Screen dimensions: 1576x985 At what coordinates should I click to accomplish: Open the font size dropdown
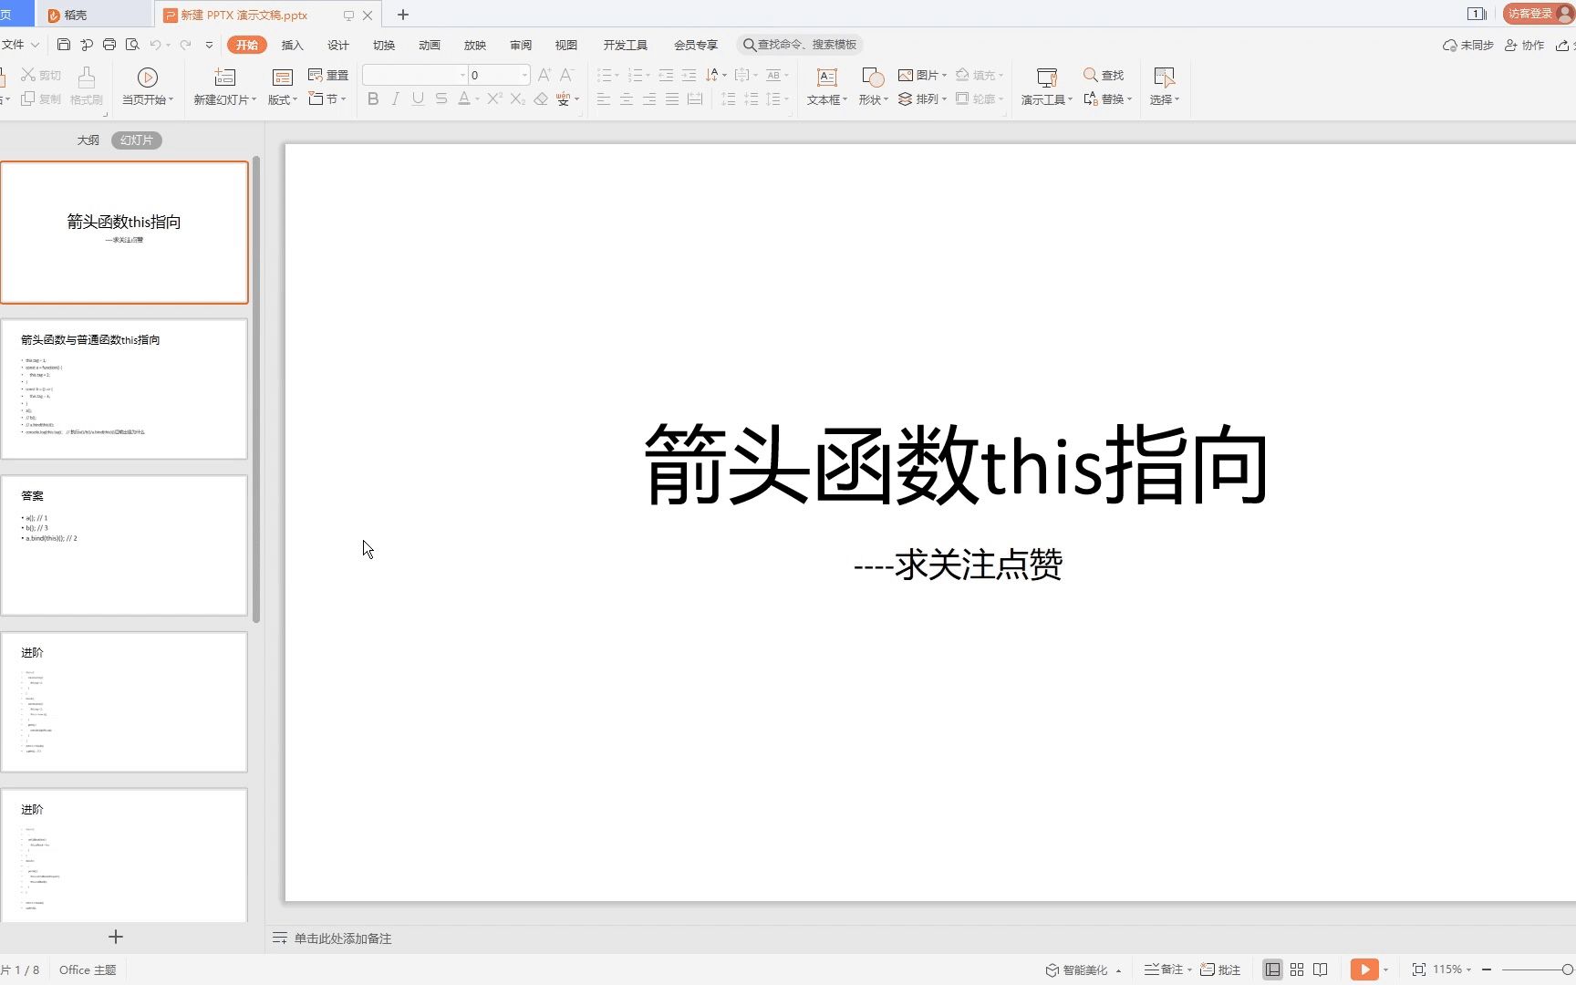tap(524, 75)
